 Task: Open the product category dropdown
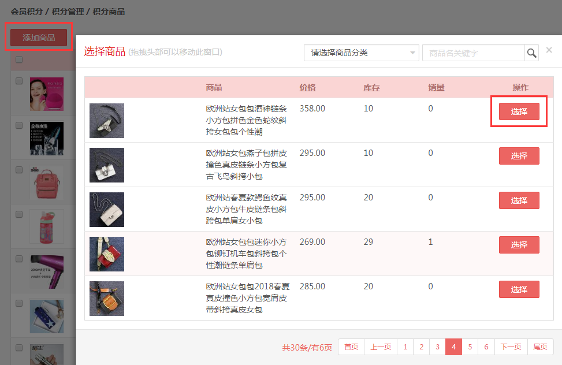tap(361, 53)
